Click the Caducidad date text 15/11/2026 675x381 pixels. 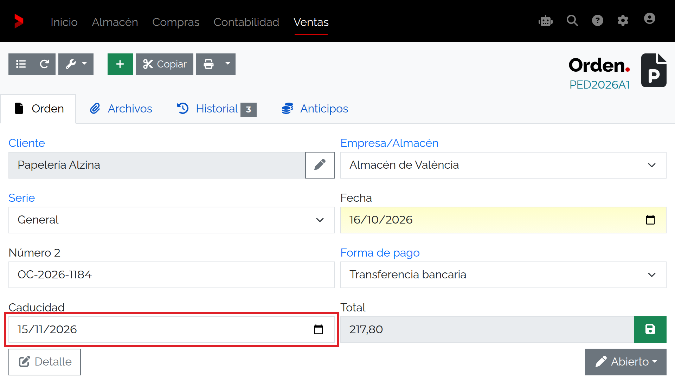pyautogui.click(x=47, y=329)
